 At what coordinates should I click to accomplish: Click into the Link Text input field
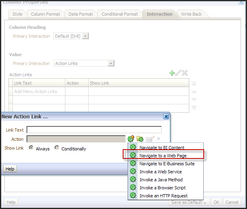(x=94, y=130)
